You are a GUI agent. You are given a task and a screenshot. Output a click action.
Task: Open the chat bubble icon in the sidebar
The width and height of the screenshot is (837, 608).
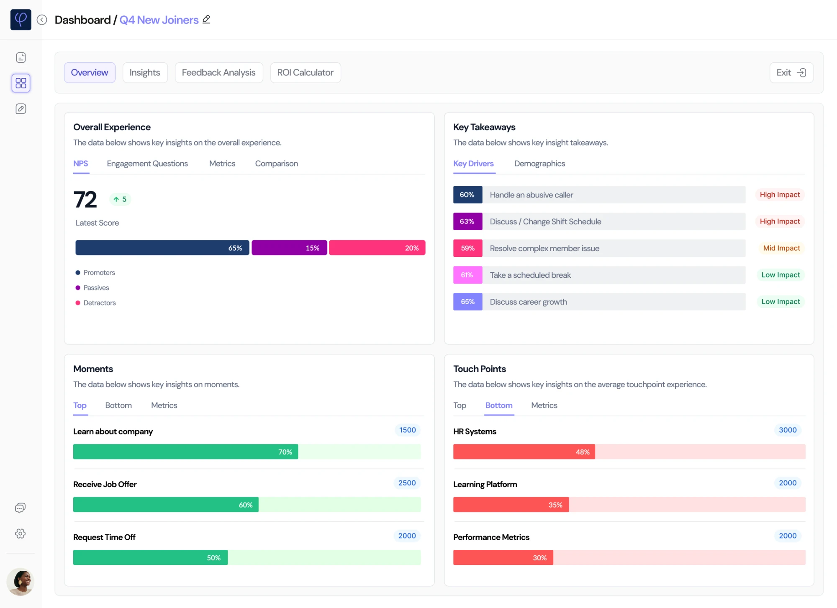click(21, 508)
